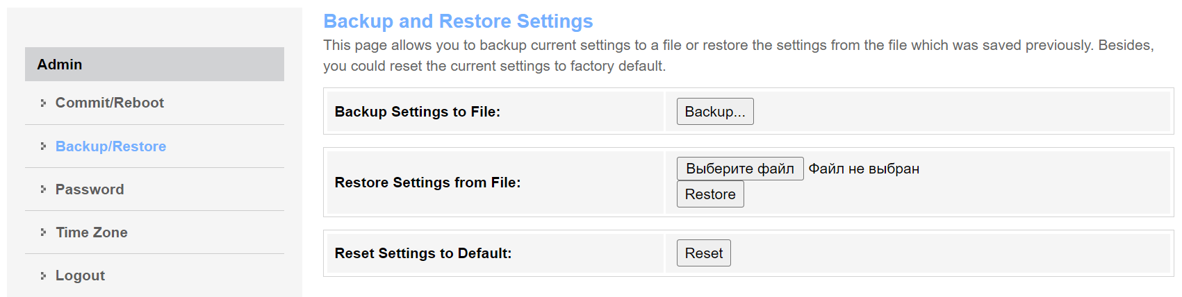1182x297 pixels.
Task: Open the Time Zone settings
Action: 92,232
